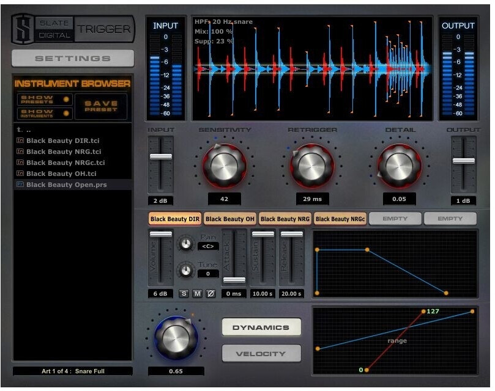This screenshot has height=391, width=495.
Task: Open the Settings panel
Action: pyautogui.click(x=73, y=59)
